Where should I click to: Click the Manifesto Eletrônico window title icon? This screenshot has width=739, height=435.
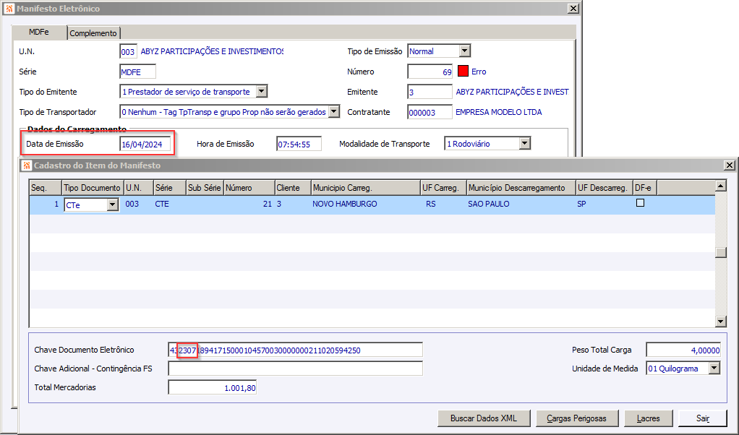point(9,9)
